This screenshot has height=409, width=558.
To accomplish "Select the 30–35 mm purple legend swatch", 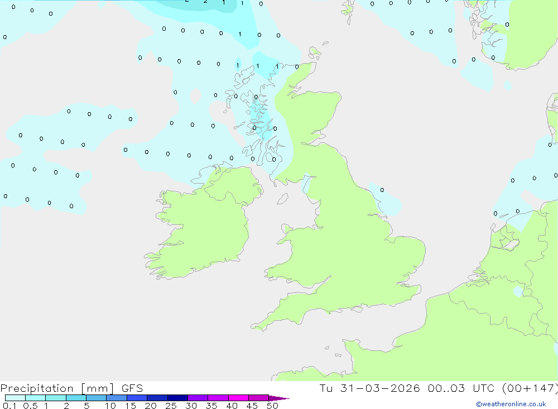I will tap(198, 398).
